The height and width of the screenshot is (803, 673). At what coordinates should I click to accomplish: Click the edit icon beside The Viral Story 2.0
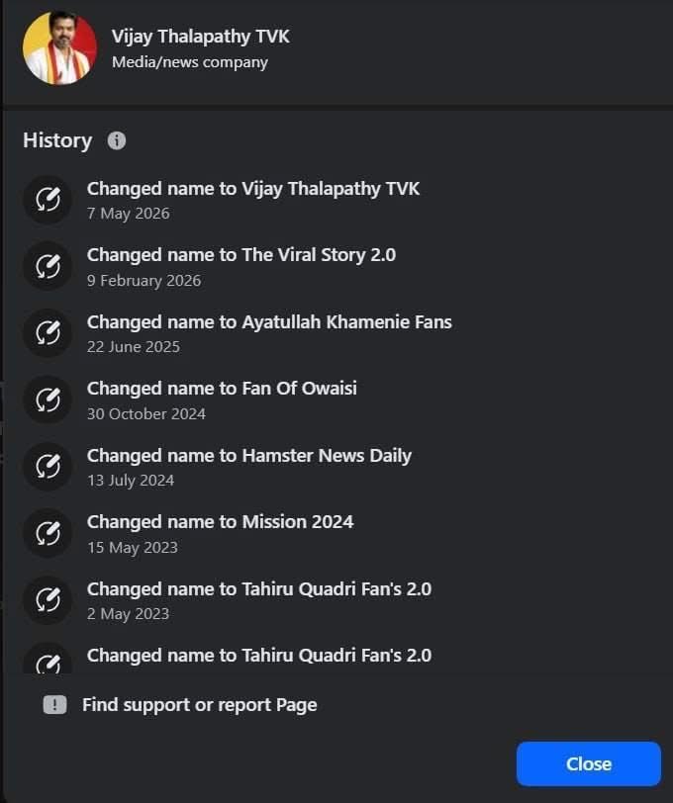click(48, 266)
